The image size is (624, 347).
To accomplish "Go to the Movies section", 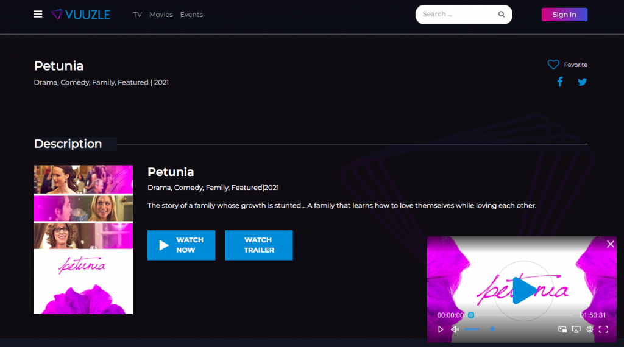I will [161, 15].
